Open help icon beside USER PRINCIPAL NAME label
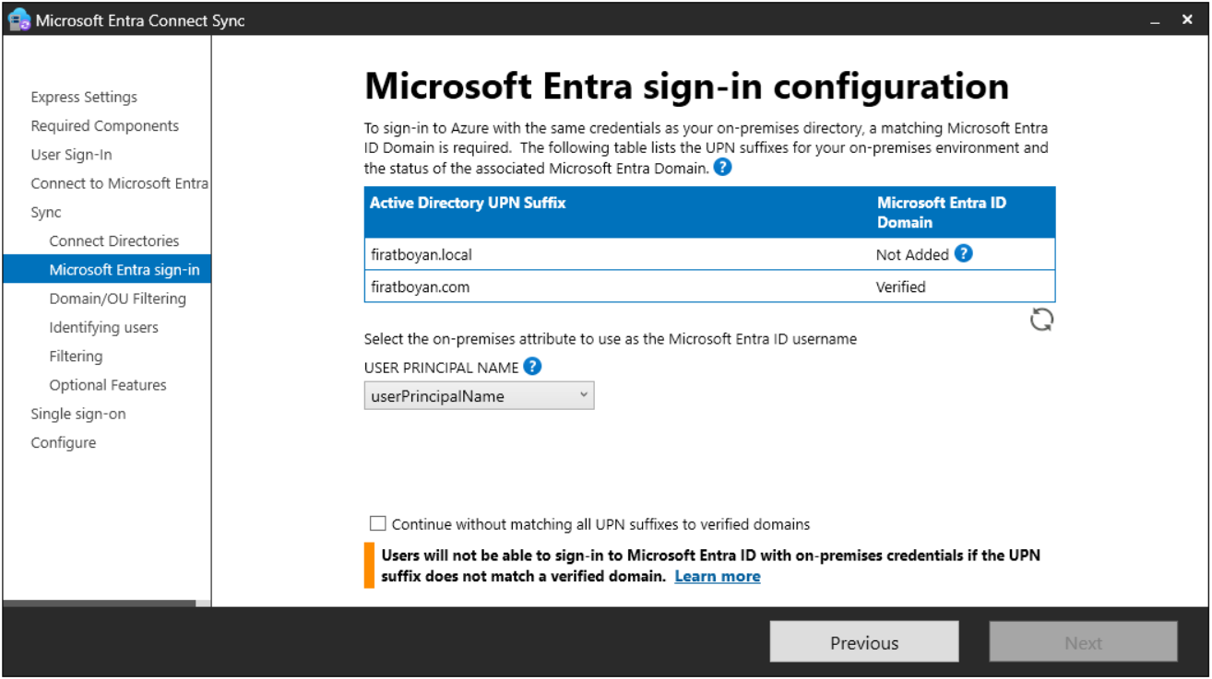The image size is (1212, 679). pos(532,367)
